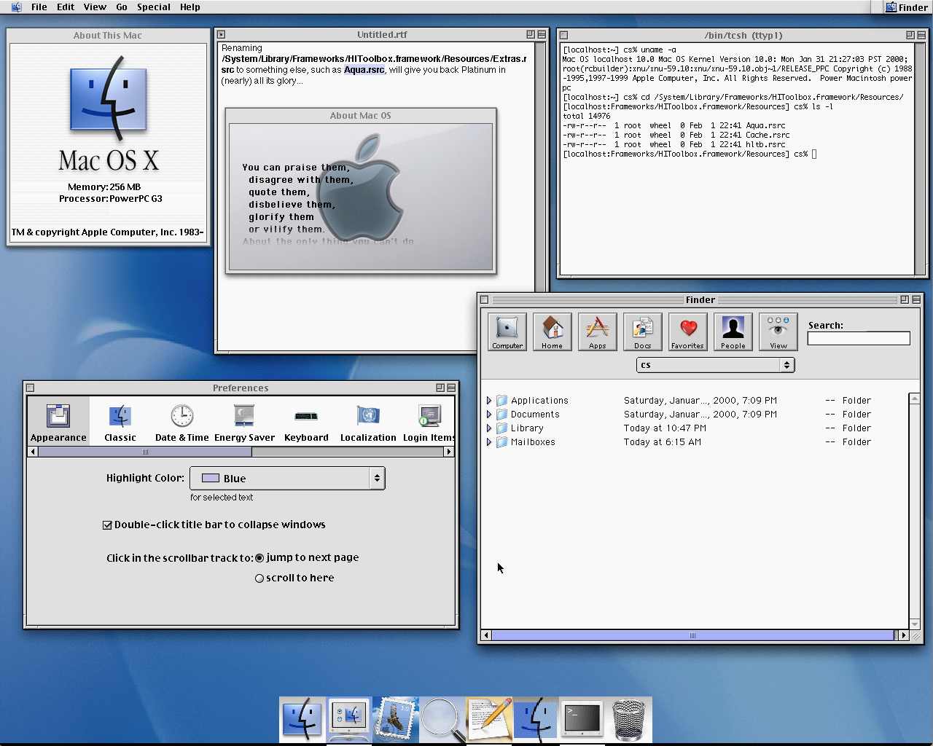Open Sherlock magnifying glass in Dock

442,719
